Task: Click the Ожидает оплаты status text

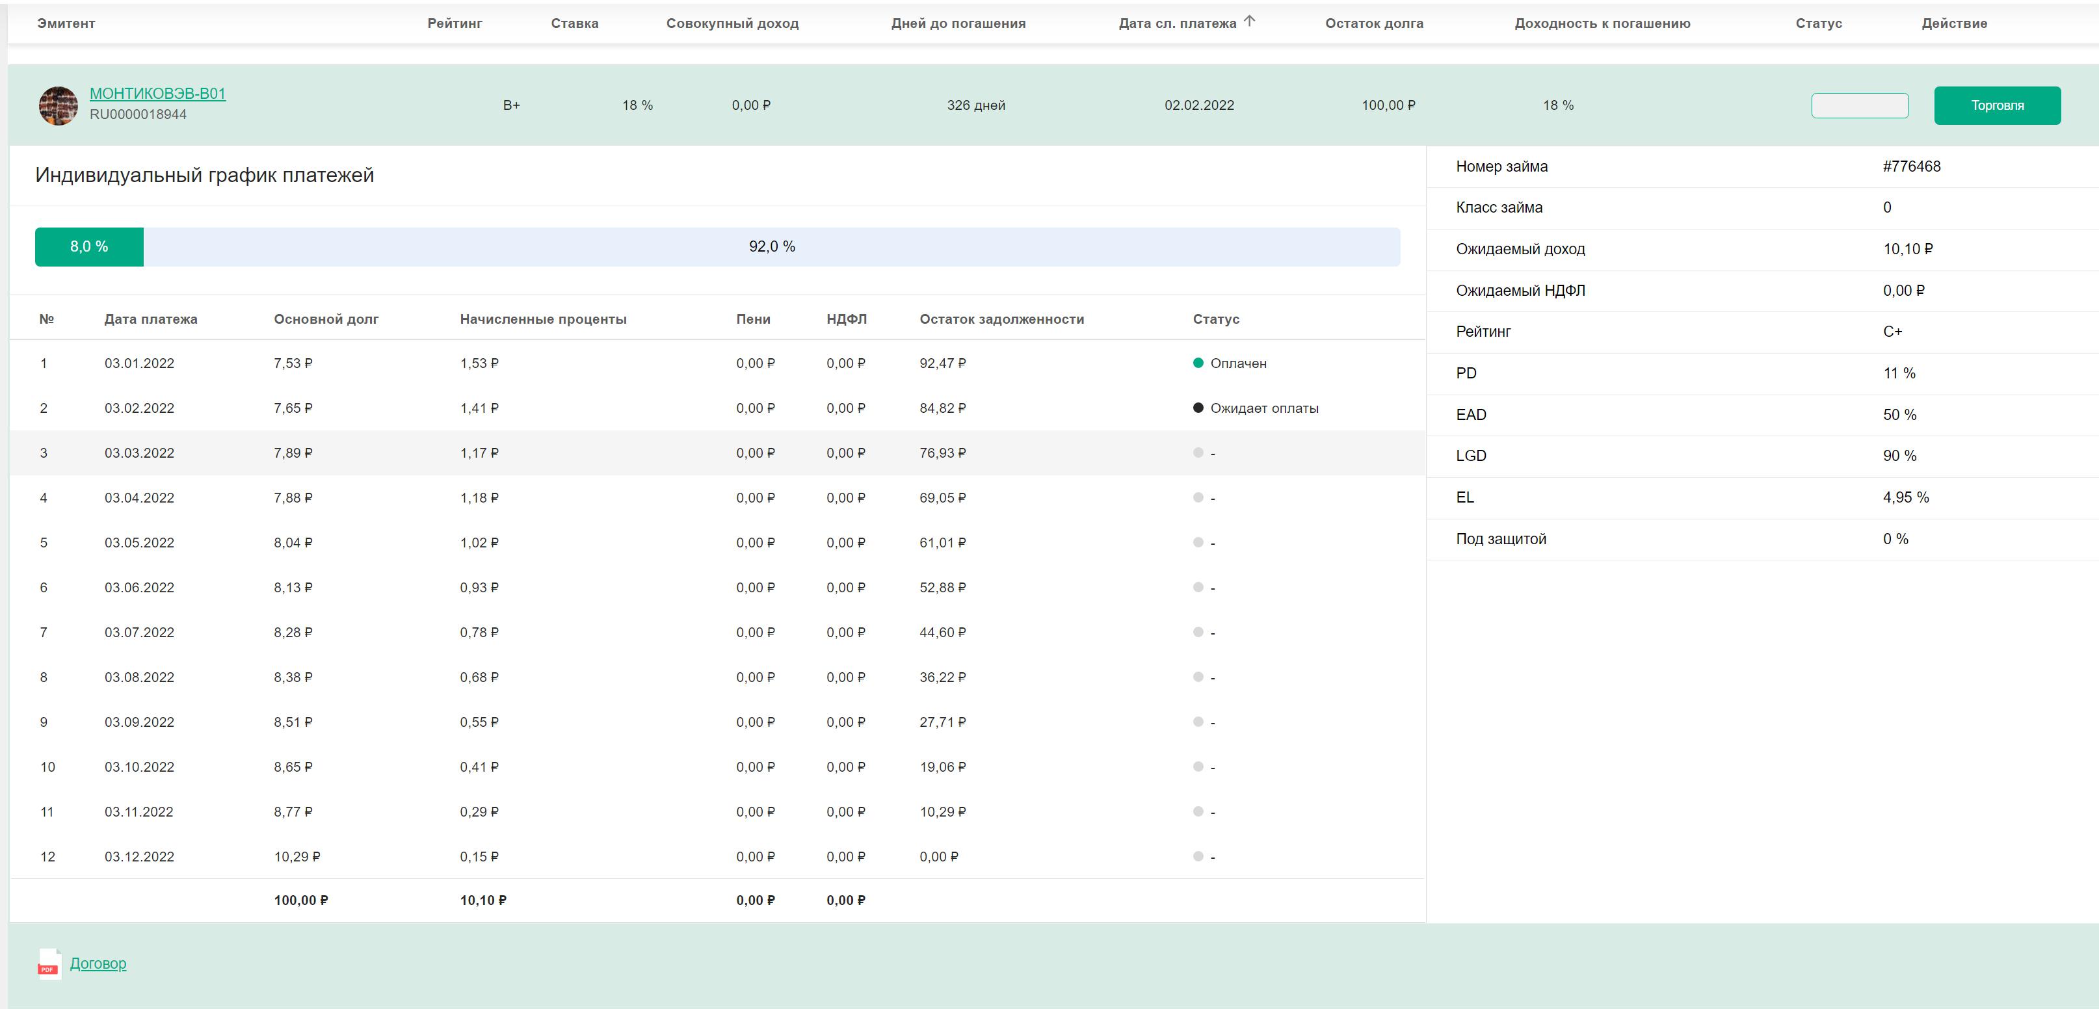Action: 1264,409
